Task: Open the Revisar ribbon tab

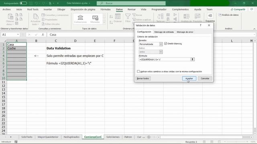Action: (132, 10)
